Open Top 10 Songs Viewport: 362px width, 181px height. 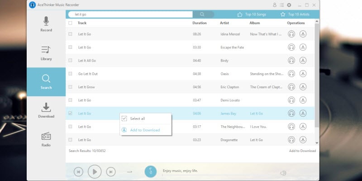(252, 14)
